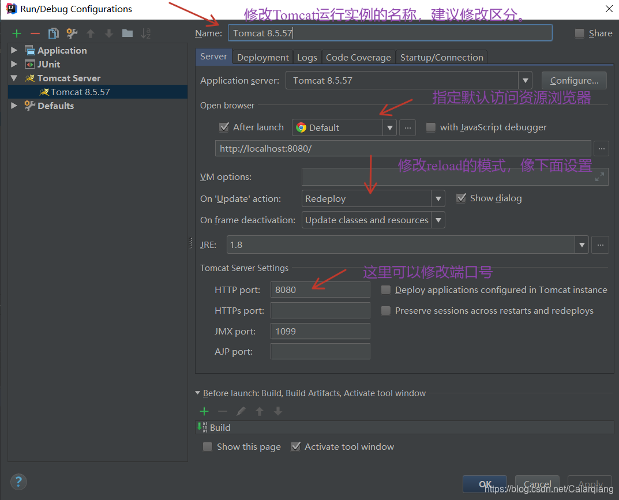Screen dimensions: 619x500
Task: Move before launch task up arrow
Action: (260, 411)
